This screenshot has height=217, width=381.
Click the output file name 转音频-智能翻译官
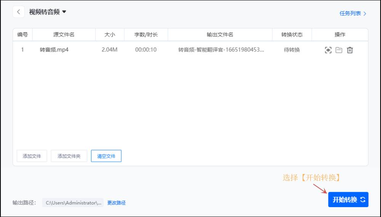coord(221,50)
